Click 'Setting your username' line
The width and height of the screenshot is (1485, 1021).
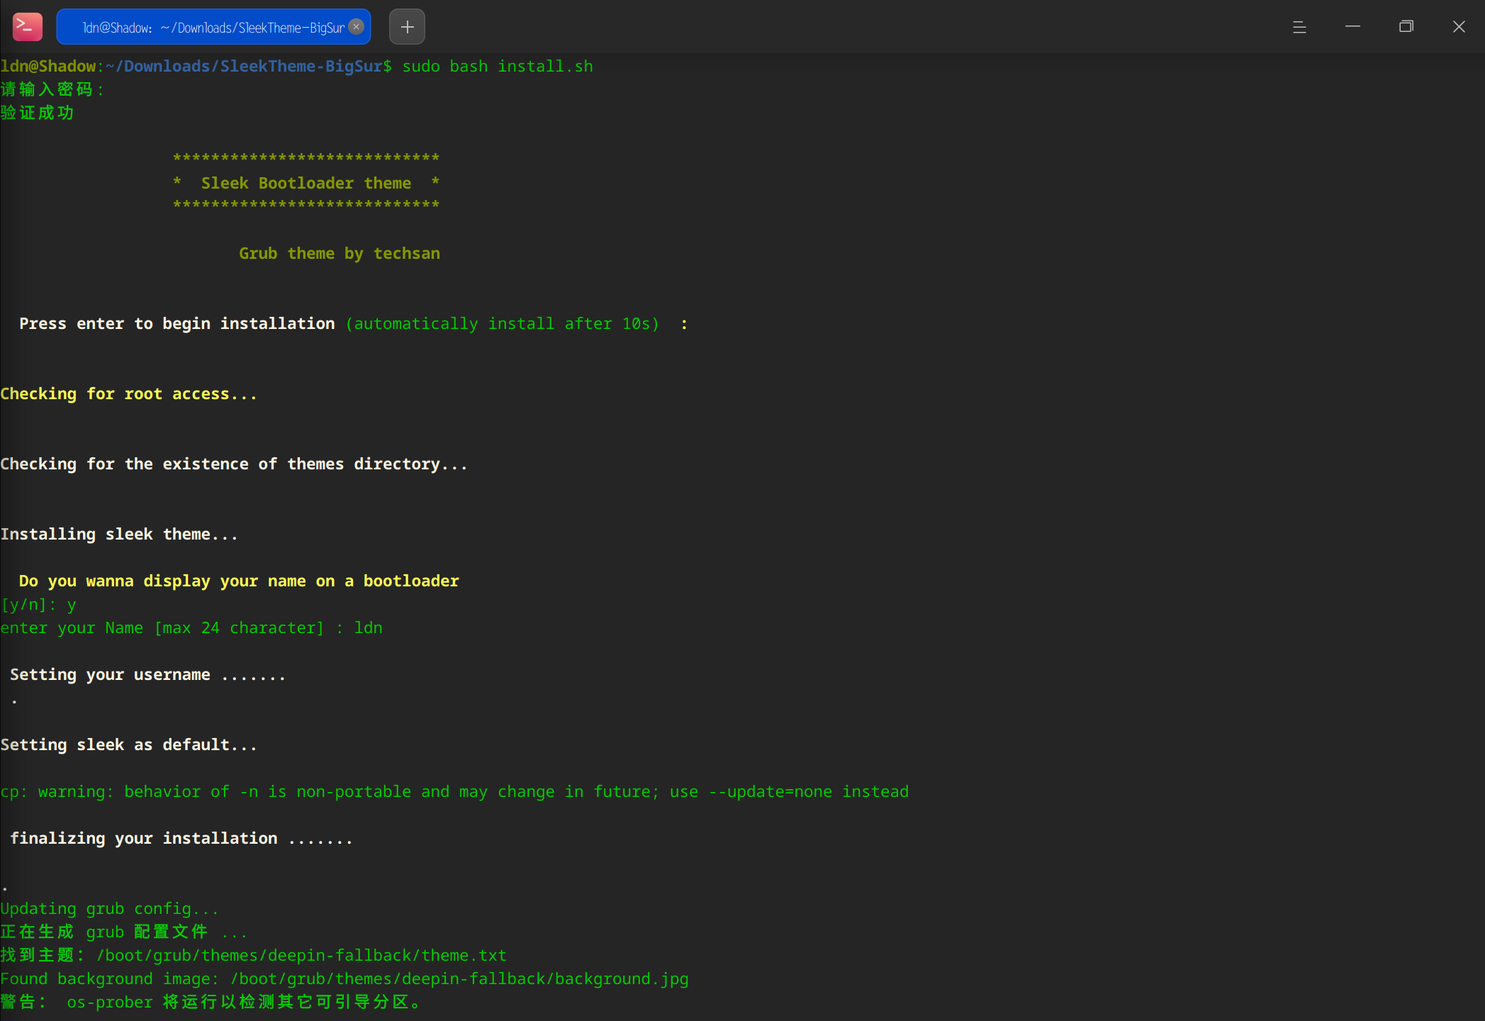coord(147,675)
